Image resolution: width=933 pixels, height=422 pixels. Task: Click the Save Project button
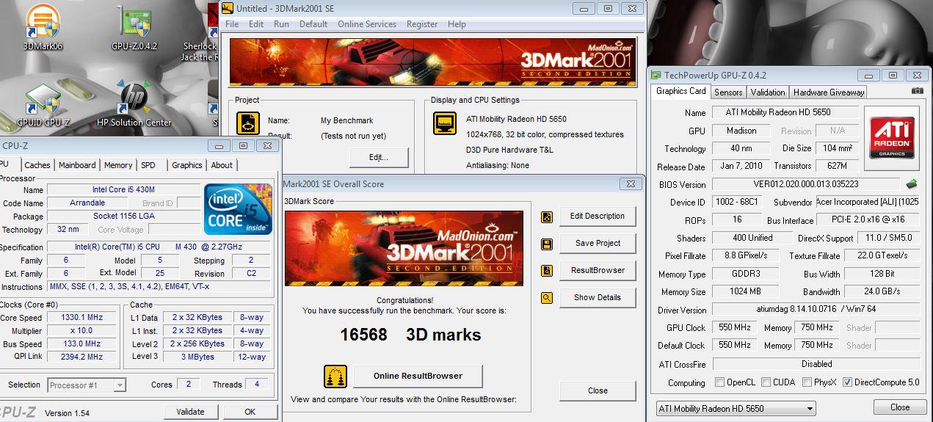click(x=598, y=244)
